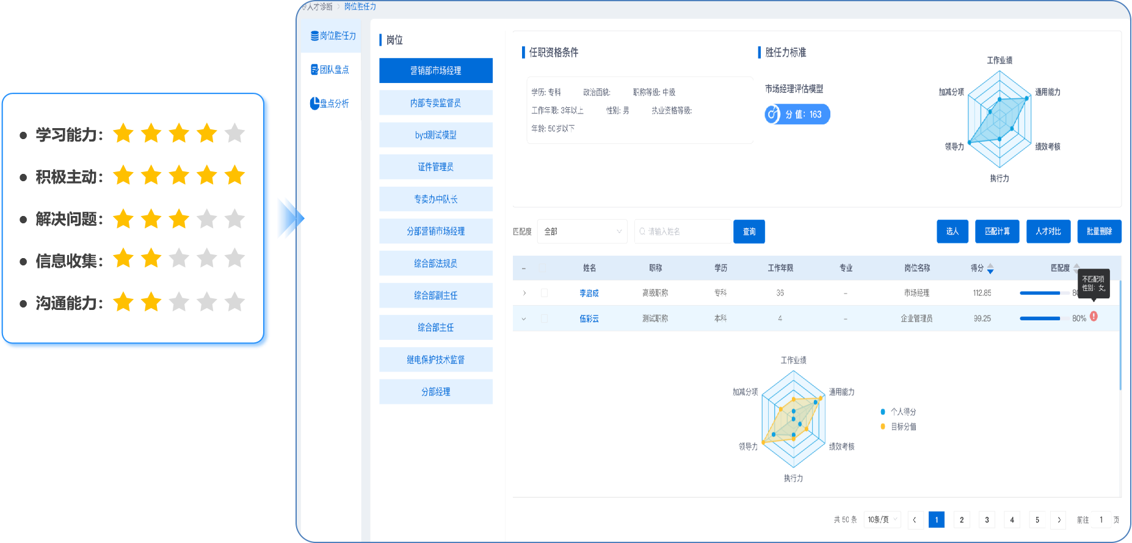Open the 匹配度 filter dropdown showing 全部
Image resolution: width=1132 pixels, height=543 pixels.
point(582,232)
